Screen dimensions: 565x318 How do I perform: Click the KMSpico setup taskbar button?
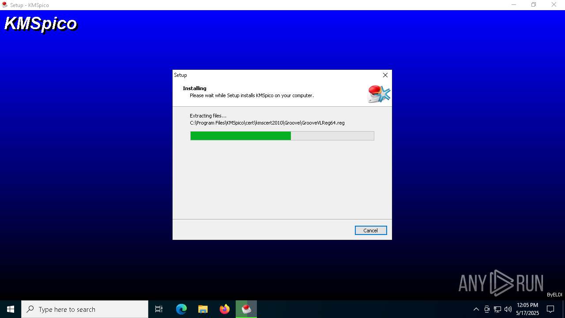click(x=246, y=309)
